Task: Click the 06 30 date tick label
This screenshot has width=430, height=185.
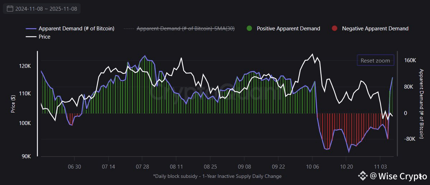Action: [x=74, y=166]
